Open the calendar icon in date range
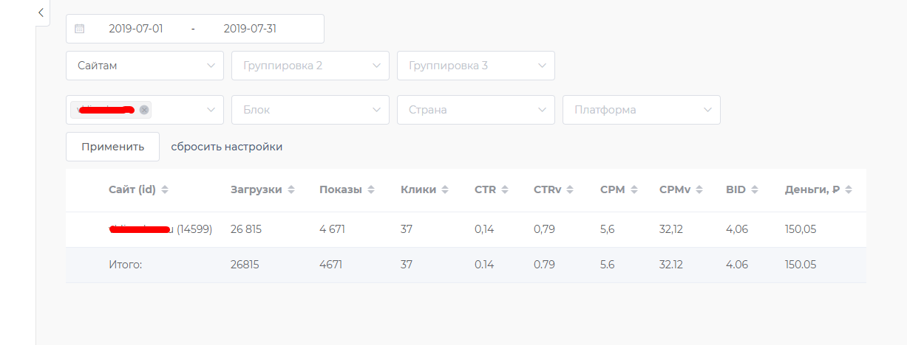907x345 pixels. (80, 29)
